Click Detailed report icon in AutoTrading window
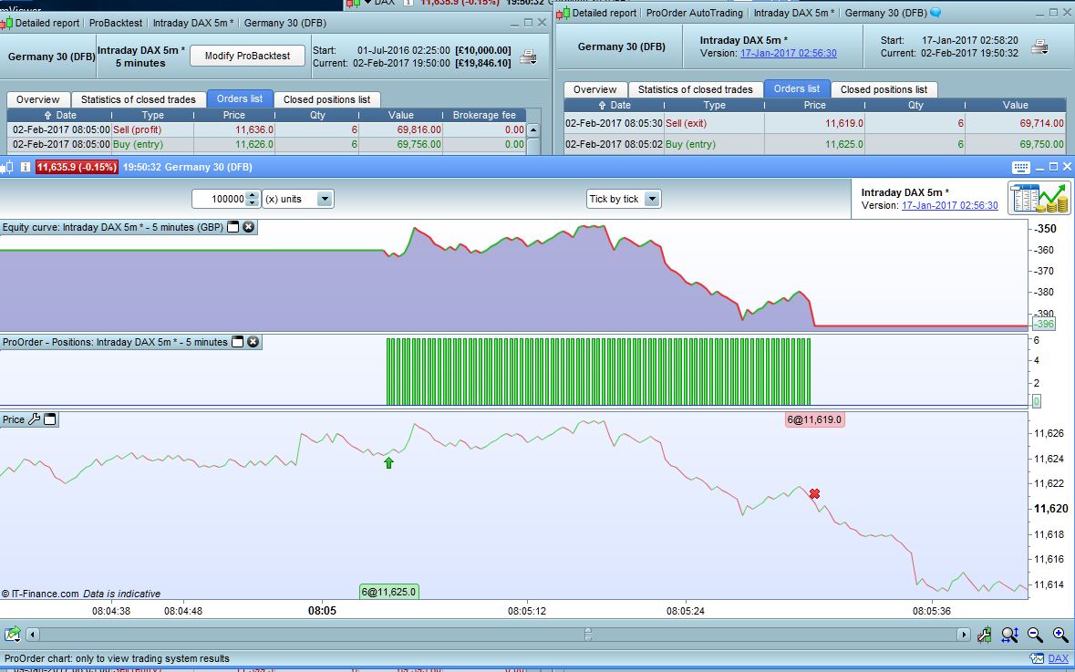 pyautogui.click(x=563, y=13)
